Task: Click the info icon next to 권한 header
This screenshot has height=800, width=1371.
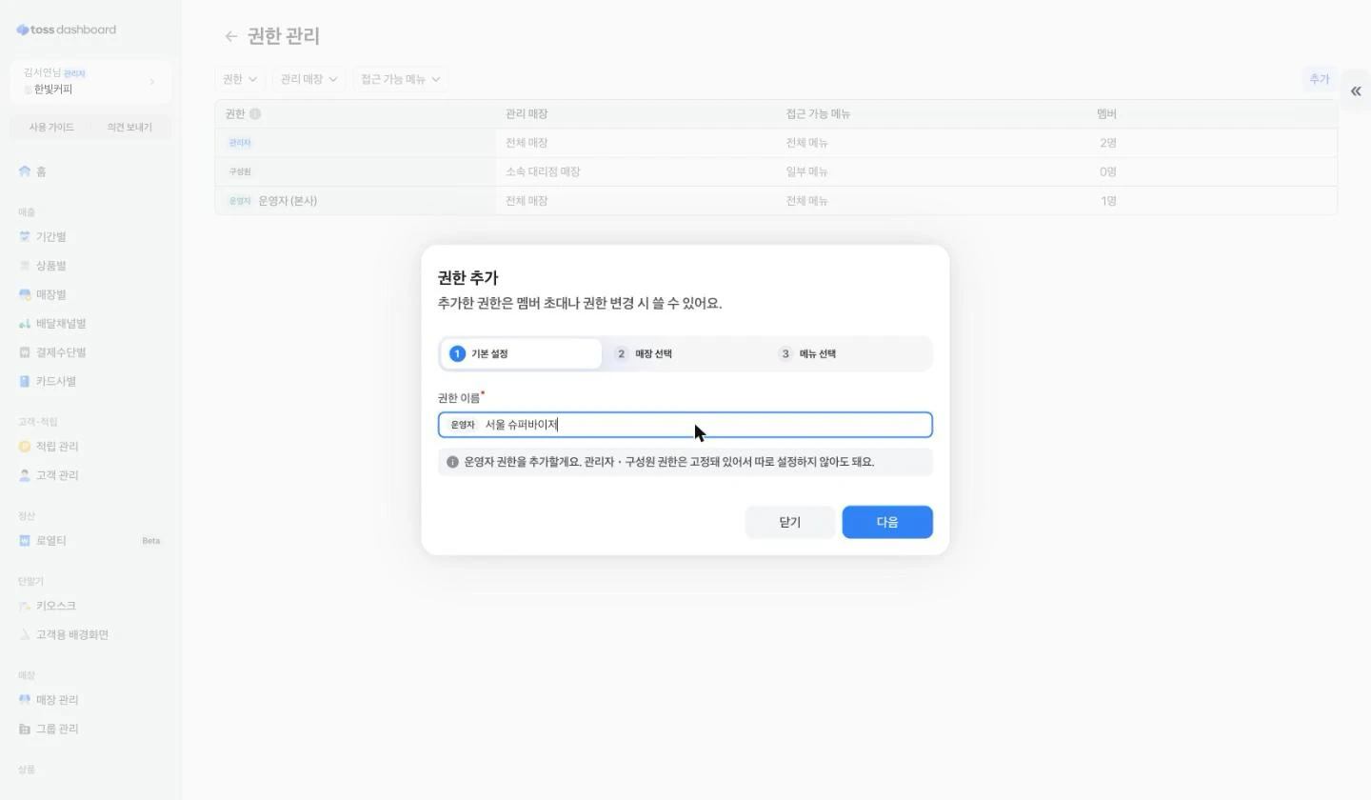Action: click(x=255, y=113)
